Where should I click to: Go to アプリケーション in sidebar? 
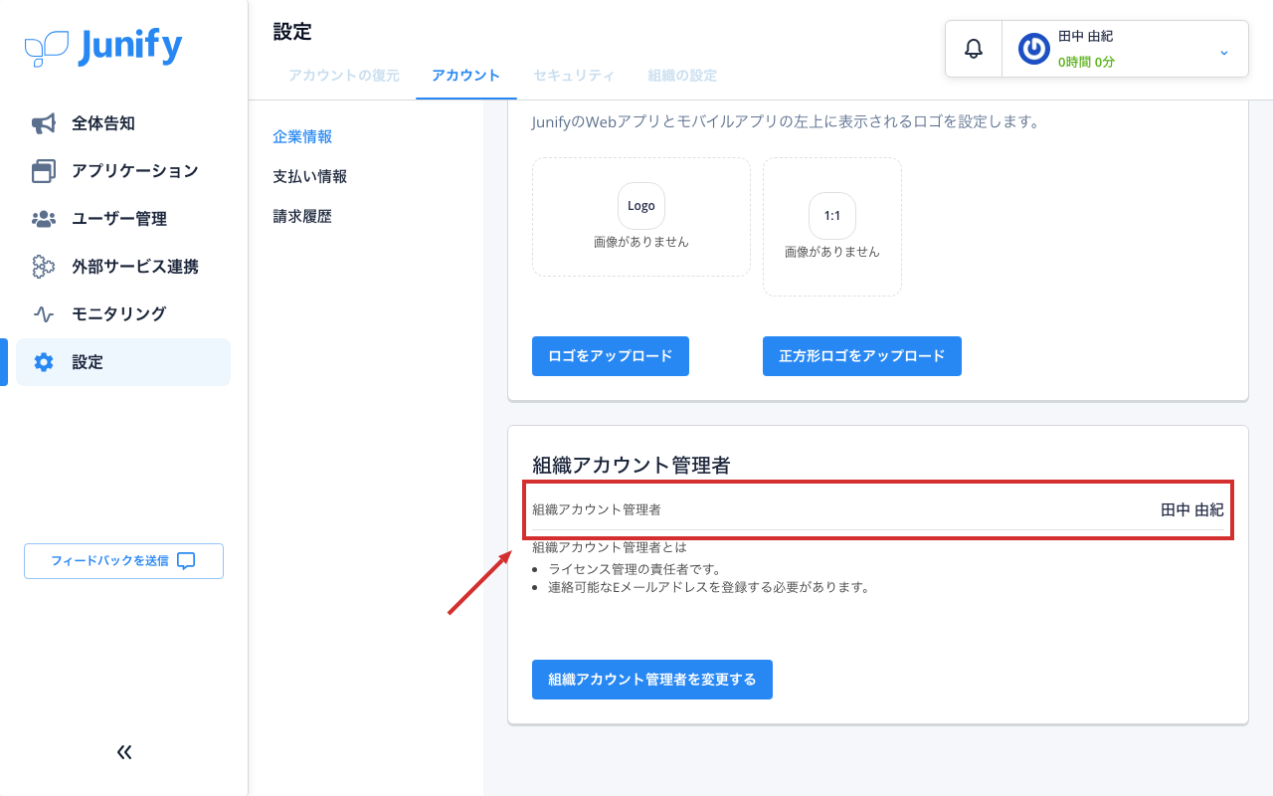click(123, 171)
